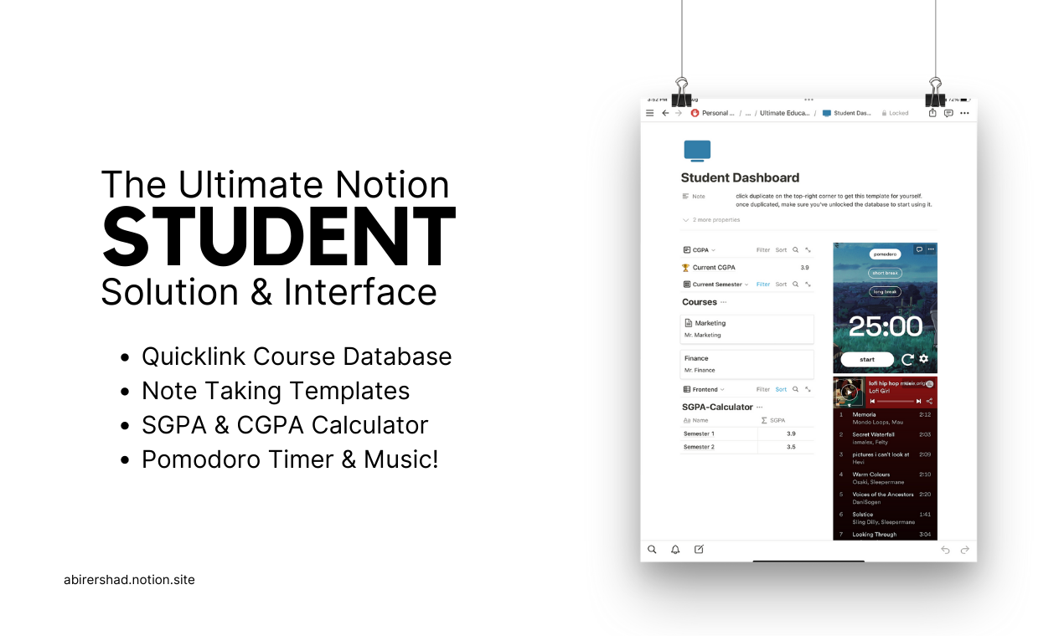Click Filter in the CGPA database
This screenshot has width=1064, height=636.
pos(763,250)
